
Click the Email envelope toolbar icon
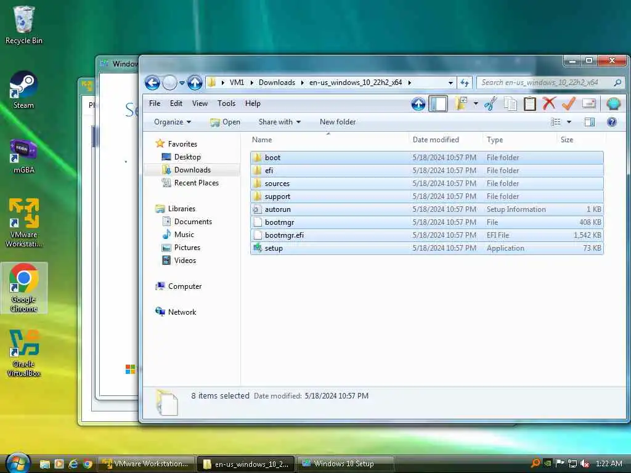[x=588, y=103]
